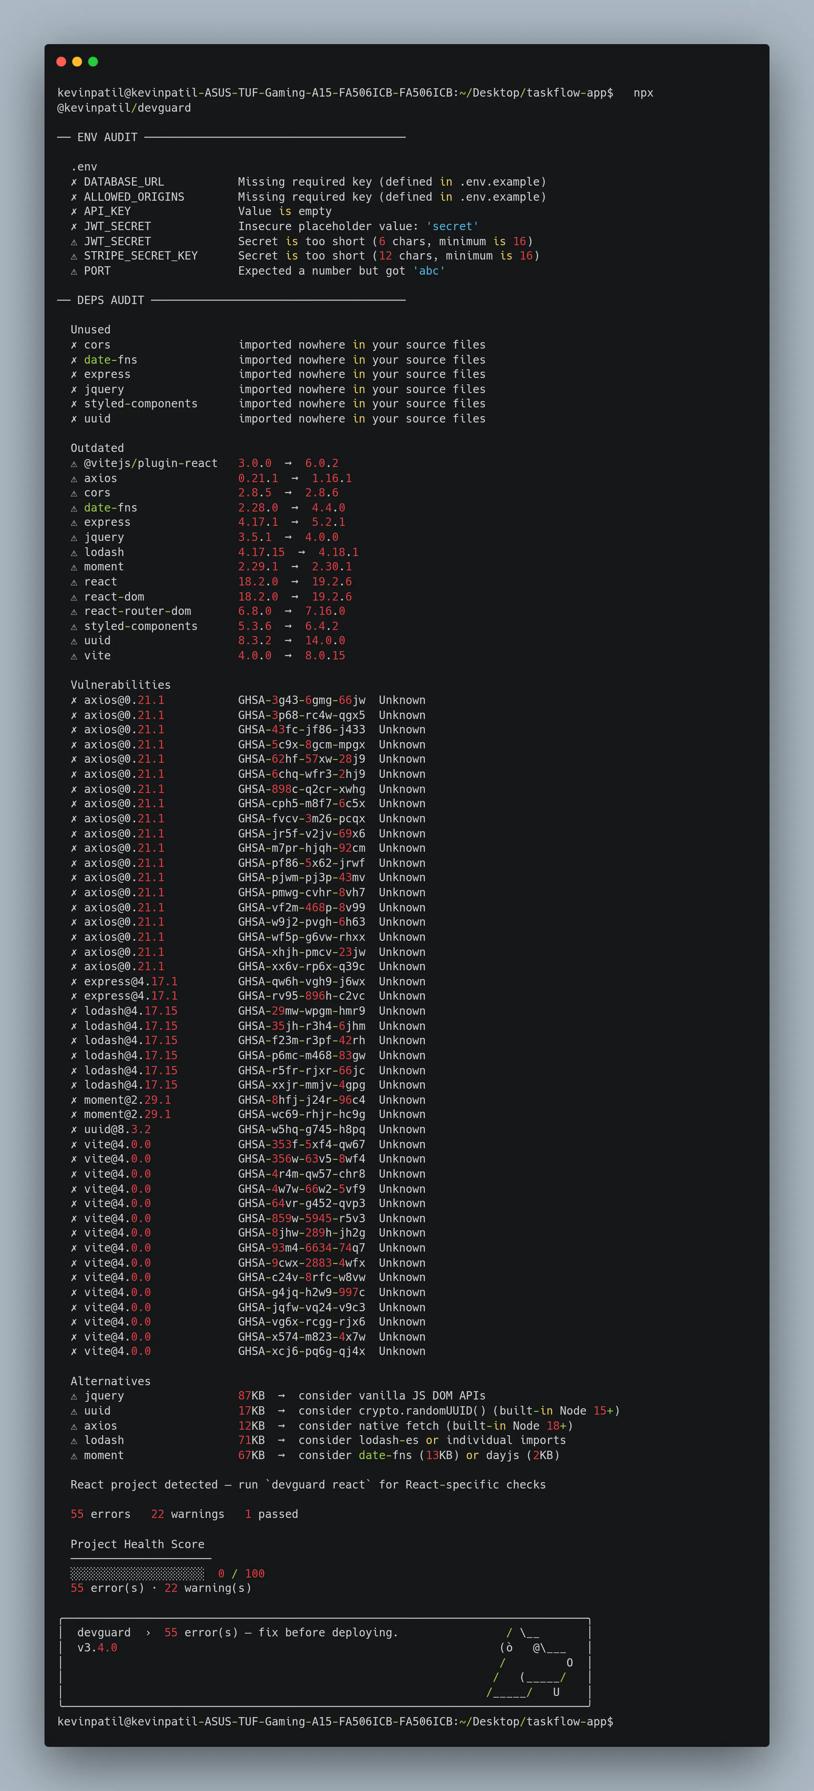This screenshot has height=1791, width=814.
Task: Click the 'ALLOWED_ORIGINS' key
Action: click(x=134, y=197)
